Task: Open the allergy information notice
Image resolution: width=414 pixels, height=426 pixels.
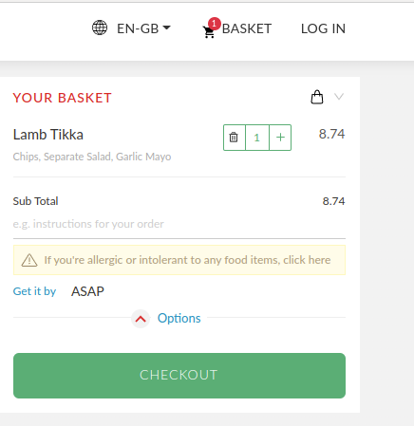Action: pos(179,260)
